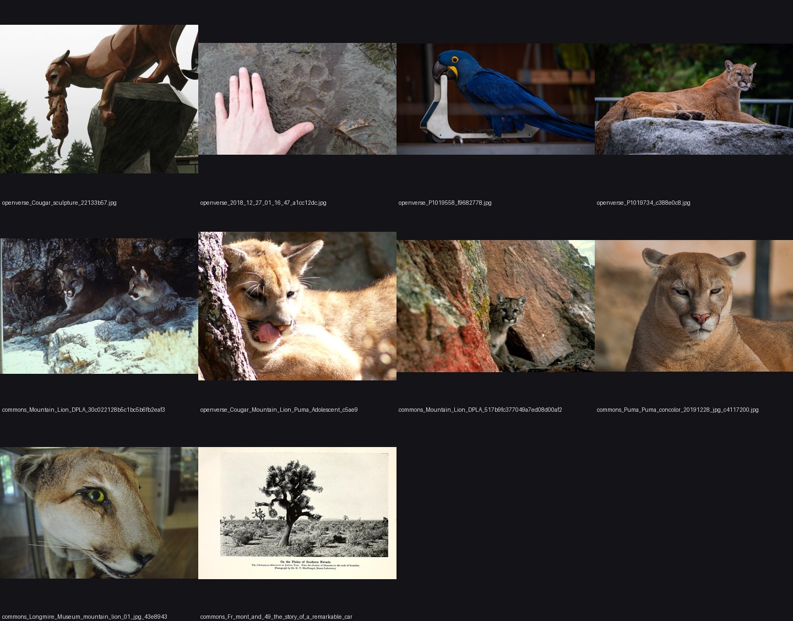Open the cougar sculpture thumbnail

[99, 99]
